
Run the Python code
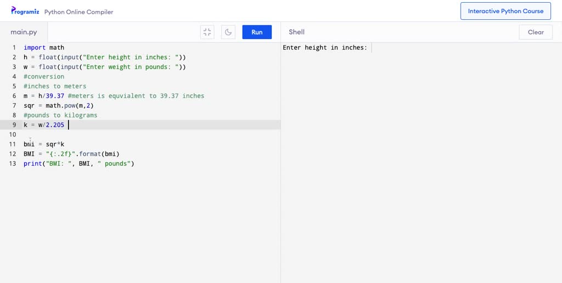pos(257,32)
